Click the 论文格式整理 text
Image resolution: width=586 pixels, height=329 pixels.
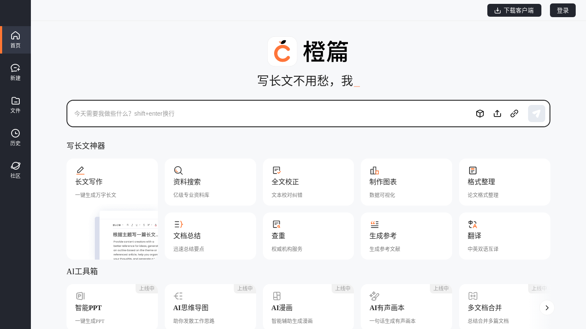click(483, 195)
